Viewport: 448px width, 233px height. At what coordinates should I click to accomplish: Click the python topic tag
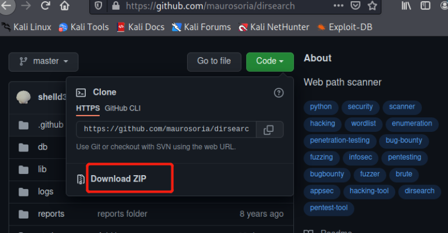pos(321,107)
